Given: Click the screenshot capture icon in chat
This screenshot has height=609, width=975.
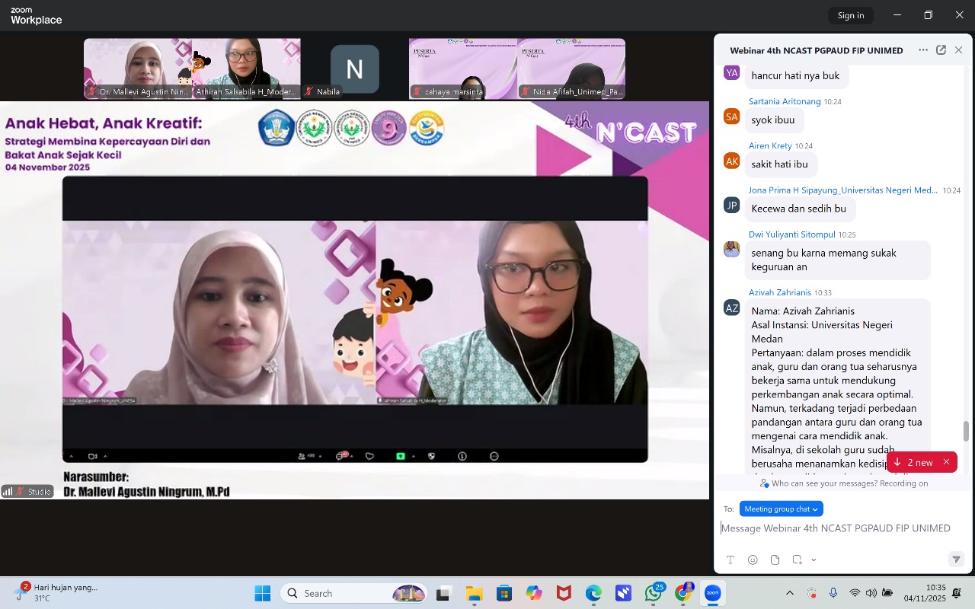Looking at the screenshot, I should (797, 560).
